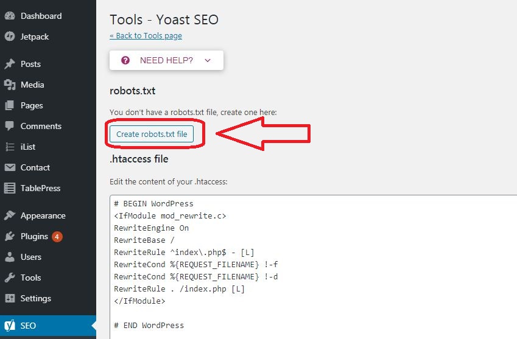Viewport: 517px width, 339px height.
Task: Click the 'RewriteEngine On' line
Action: point(152,228)
